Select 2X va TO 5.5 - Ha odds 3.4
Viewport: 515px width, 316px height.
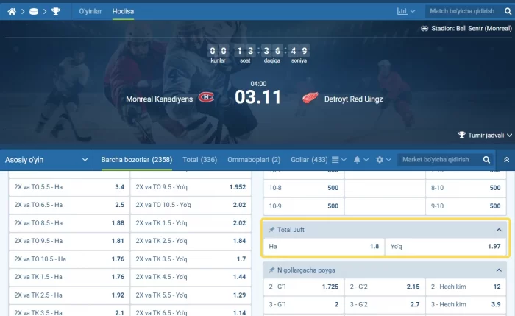(x=69, y=187)
